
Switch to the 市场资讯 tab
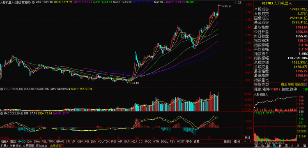[55, 146]
